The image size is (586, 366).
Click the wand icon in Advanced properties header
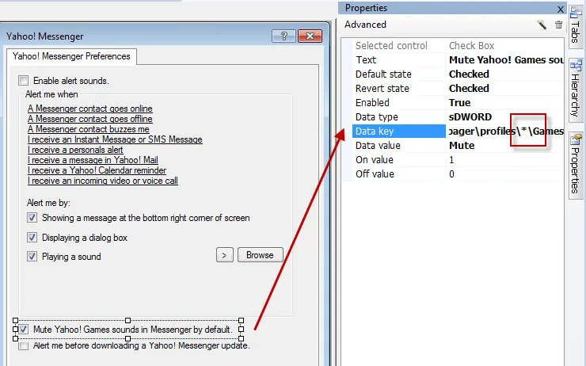tap(542, 25)
